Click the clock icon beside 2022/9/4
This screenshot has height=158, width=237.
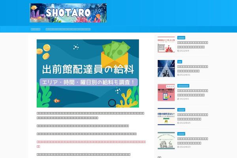coord(178,51)
